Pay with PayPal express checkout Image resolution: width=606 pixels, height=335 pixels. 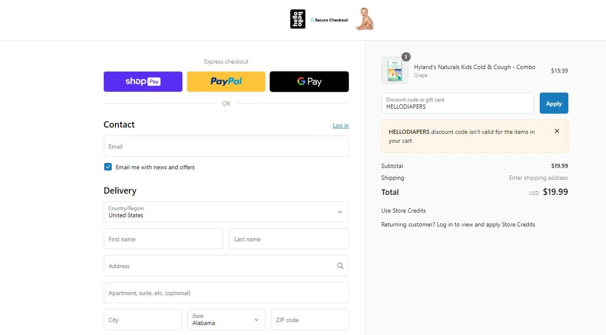(x=226, y=82)
